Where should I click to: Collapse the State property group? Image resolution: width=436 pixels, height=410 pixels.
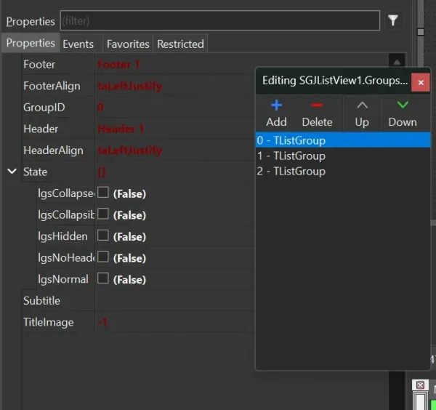tap(12, 171)
